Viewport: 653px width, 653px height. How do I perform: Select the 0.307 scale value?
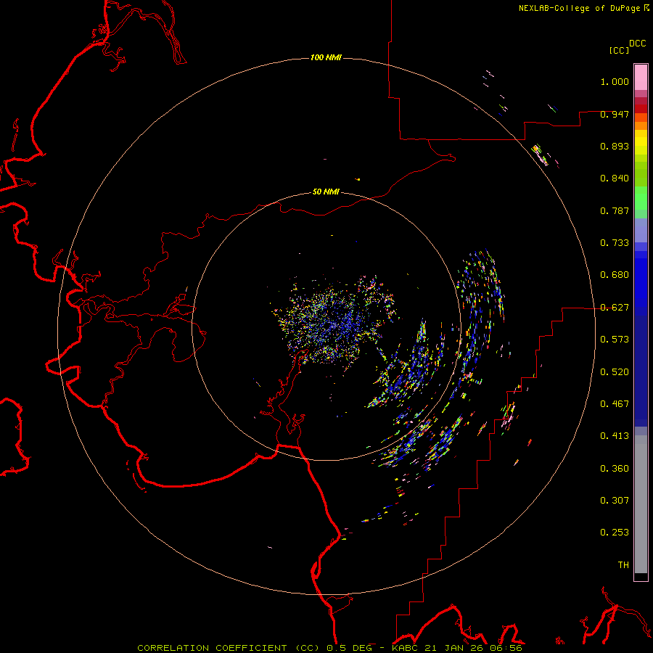click(615, 501)
